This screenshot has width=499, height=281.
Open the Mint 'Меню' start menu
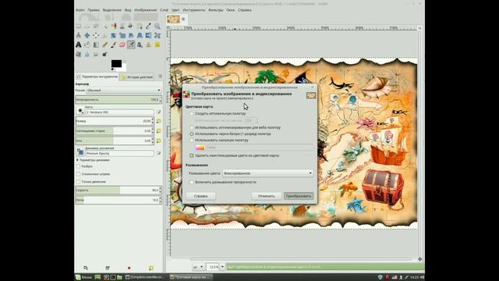83,277
